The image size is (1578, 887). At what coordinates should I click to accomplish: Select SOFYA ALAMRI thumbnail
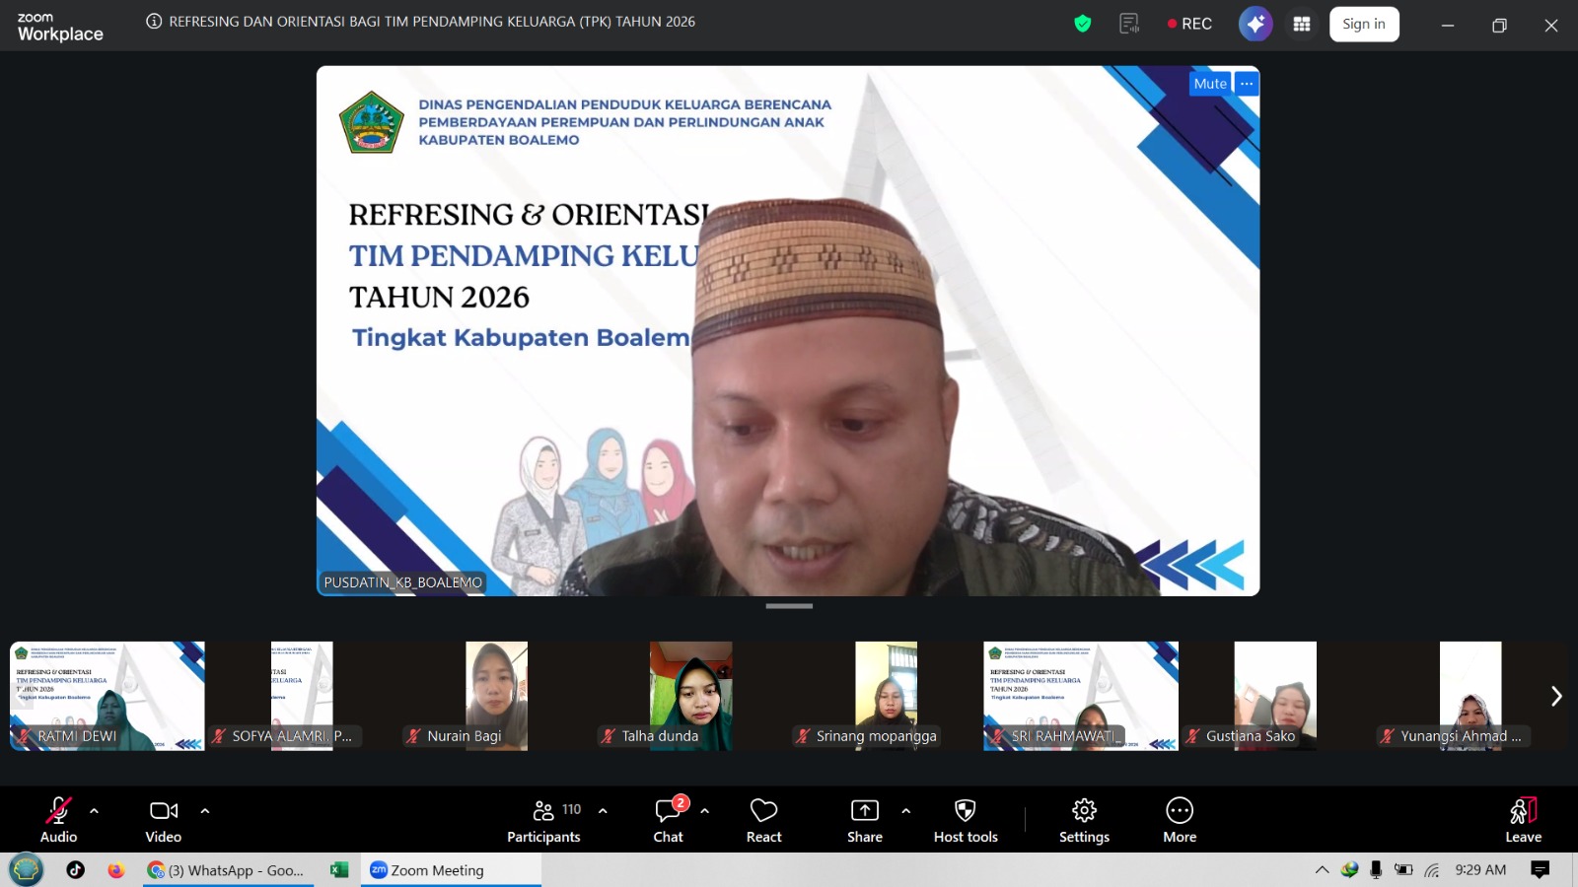coord(302,696)
